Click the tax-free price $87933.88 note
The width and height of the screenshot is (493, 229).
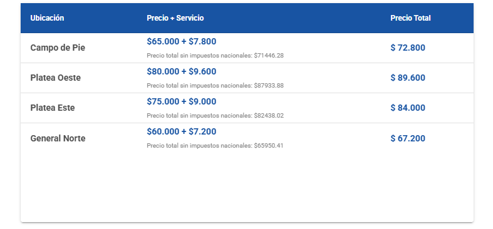[215, 86]
